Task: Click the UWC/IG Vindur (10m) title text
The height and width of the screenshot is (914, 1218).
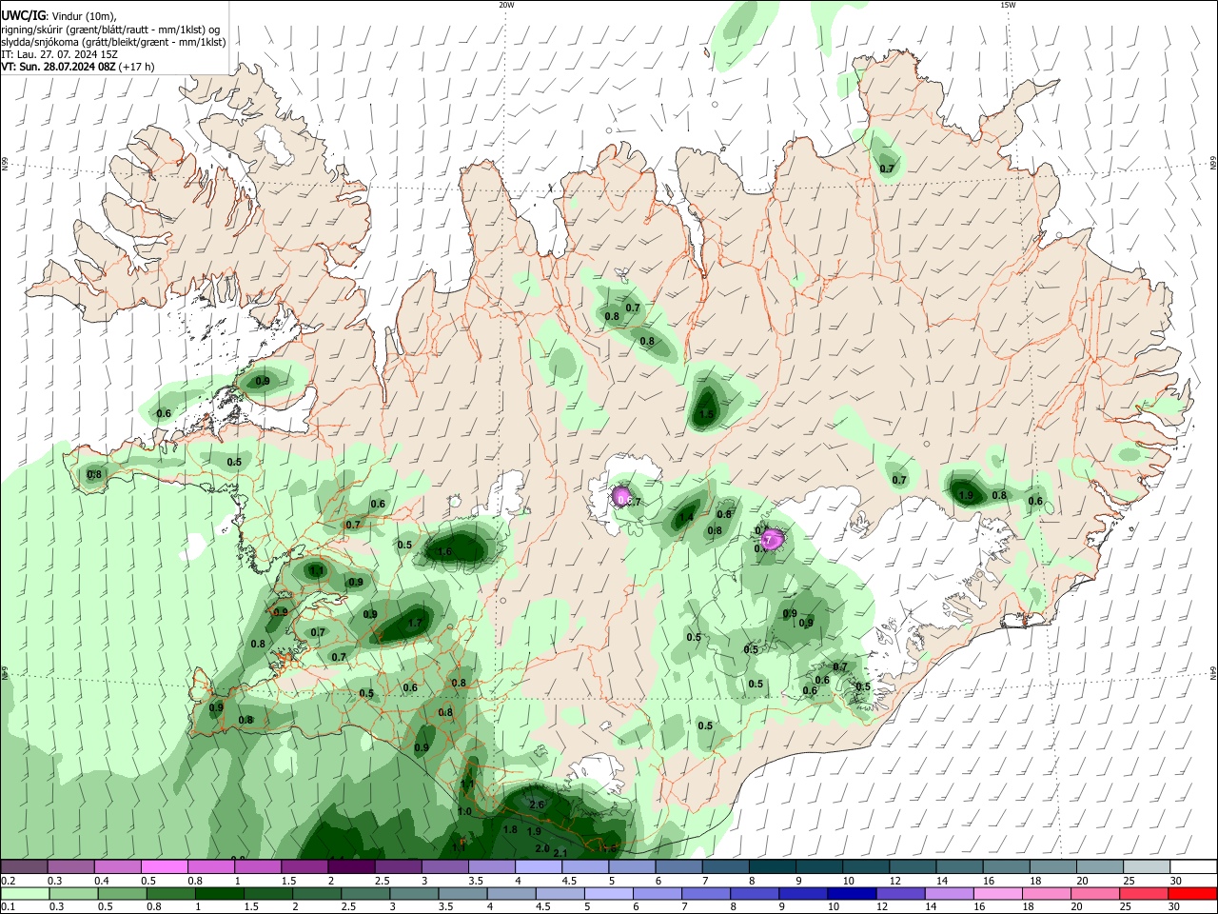Action: (x=58, y=16)
